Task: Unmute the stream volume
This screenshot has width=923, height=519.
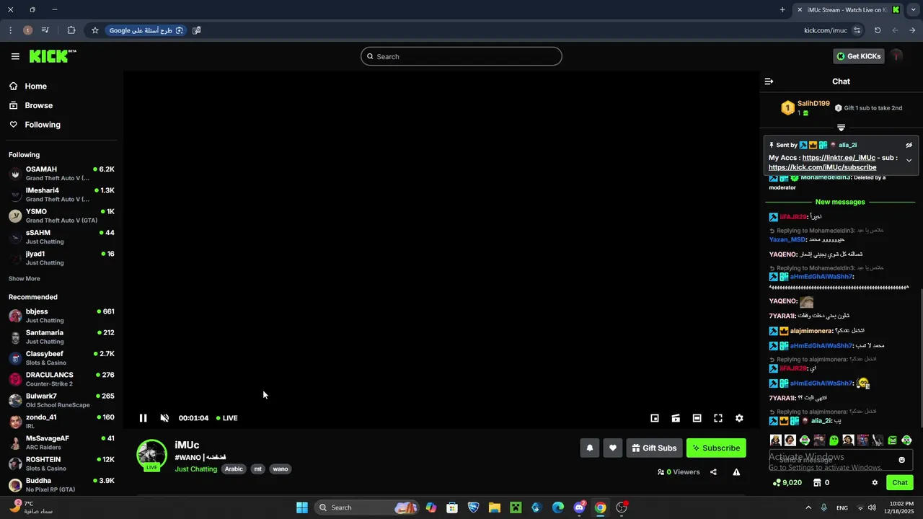Action: 164,418
